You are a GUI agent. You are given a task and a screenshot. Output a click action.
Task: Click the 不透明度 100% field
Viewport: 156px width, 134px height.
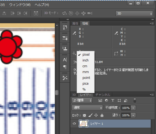point(126,108)
